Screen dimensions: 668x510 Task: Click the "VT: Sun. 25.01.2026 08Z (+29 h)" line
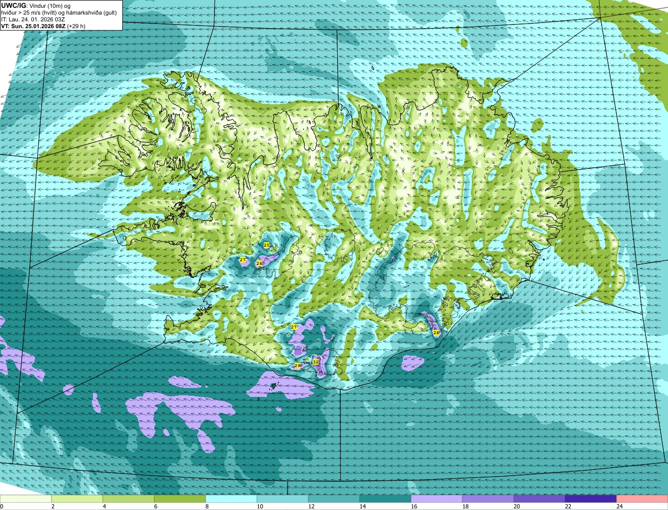[x=43, y=26]
